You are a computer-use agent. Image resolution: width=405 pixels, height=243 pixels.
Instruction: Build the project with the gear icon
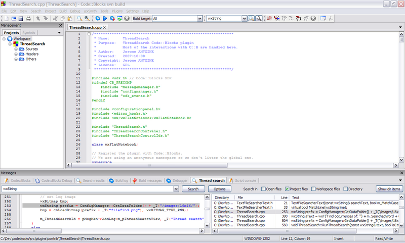coord(98,18)
